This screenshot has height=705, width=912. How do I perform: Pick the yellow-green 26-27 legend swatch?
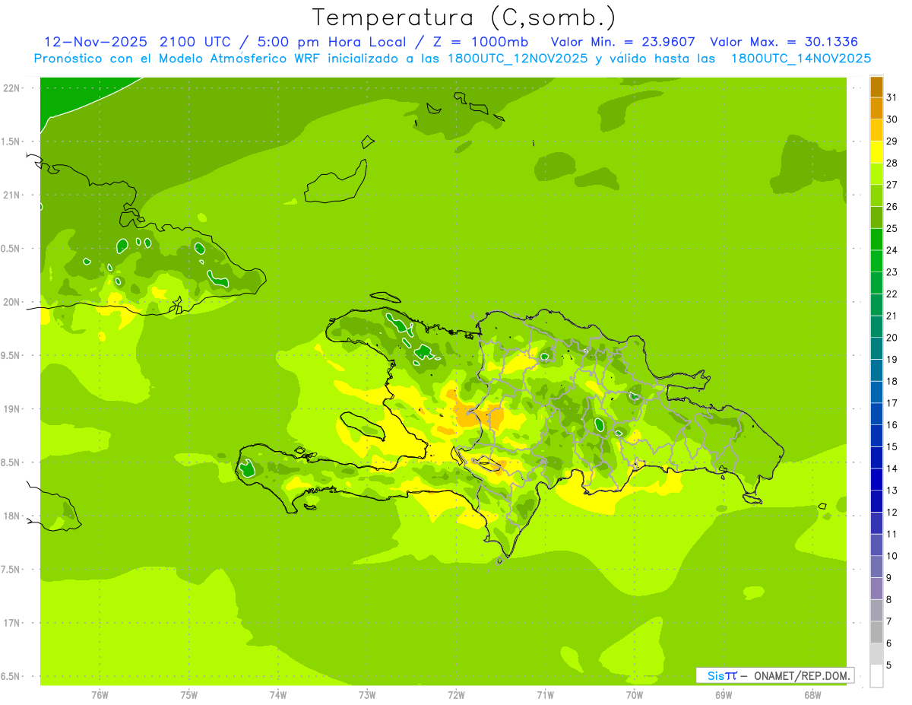876,174
